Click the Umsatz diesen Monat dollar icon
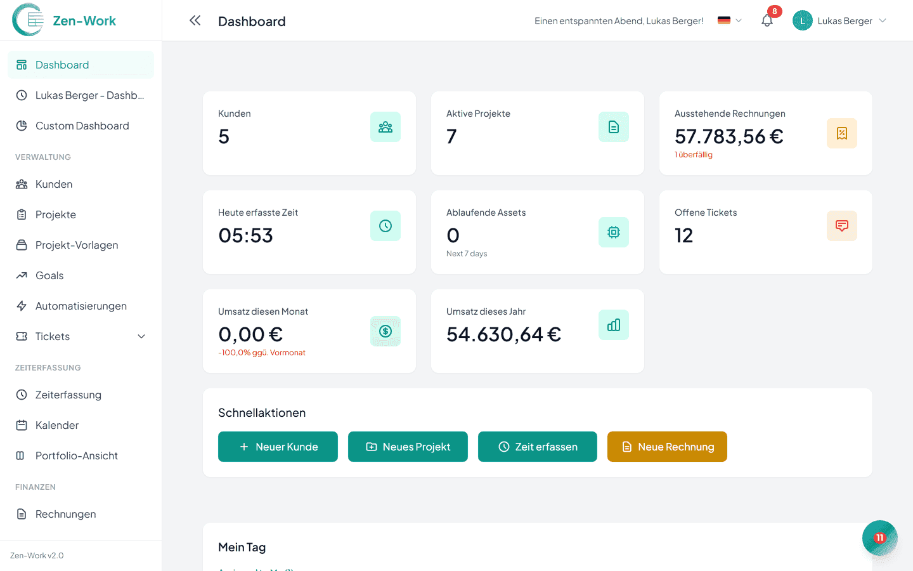This screenshot has width=913, height=571. [x=385, y=331]
